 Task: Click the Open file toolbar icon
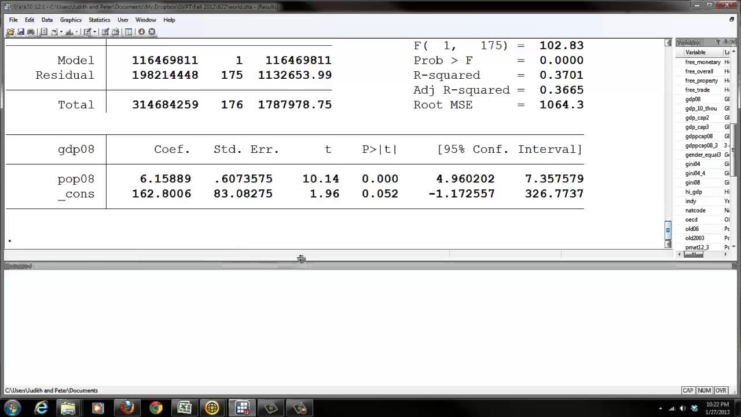tap(10, 32)
